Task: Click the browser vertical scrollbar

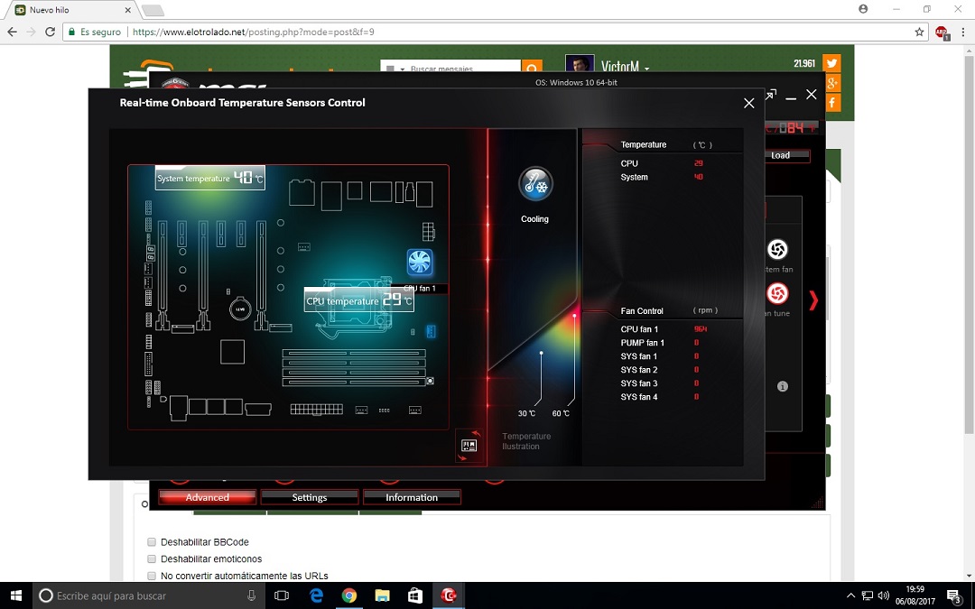Action: [x=970, y=244]
